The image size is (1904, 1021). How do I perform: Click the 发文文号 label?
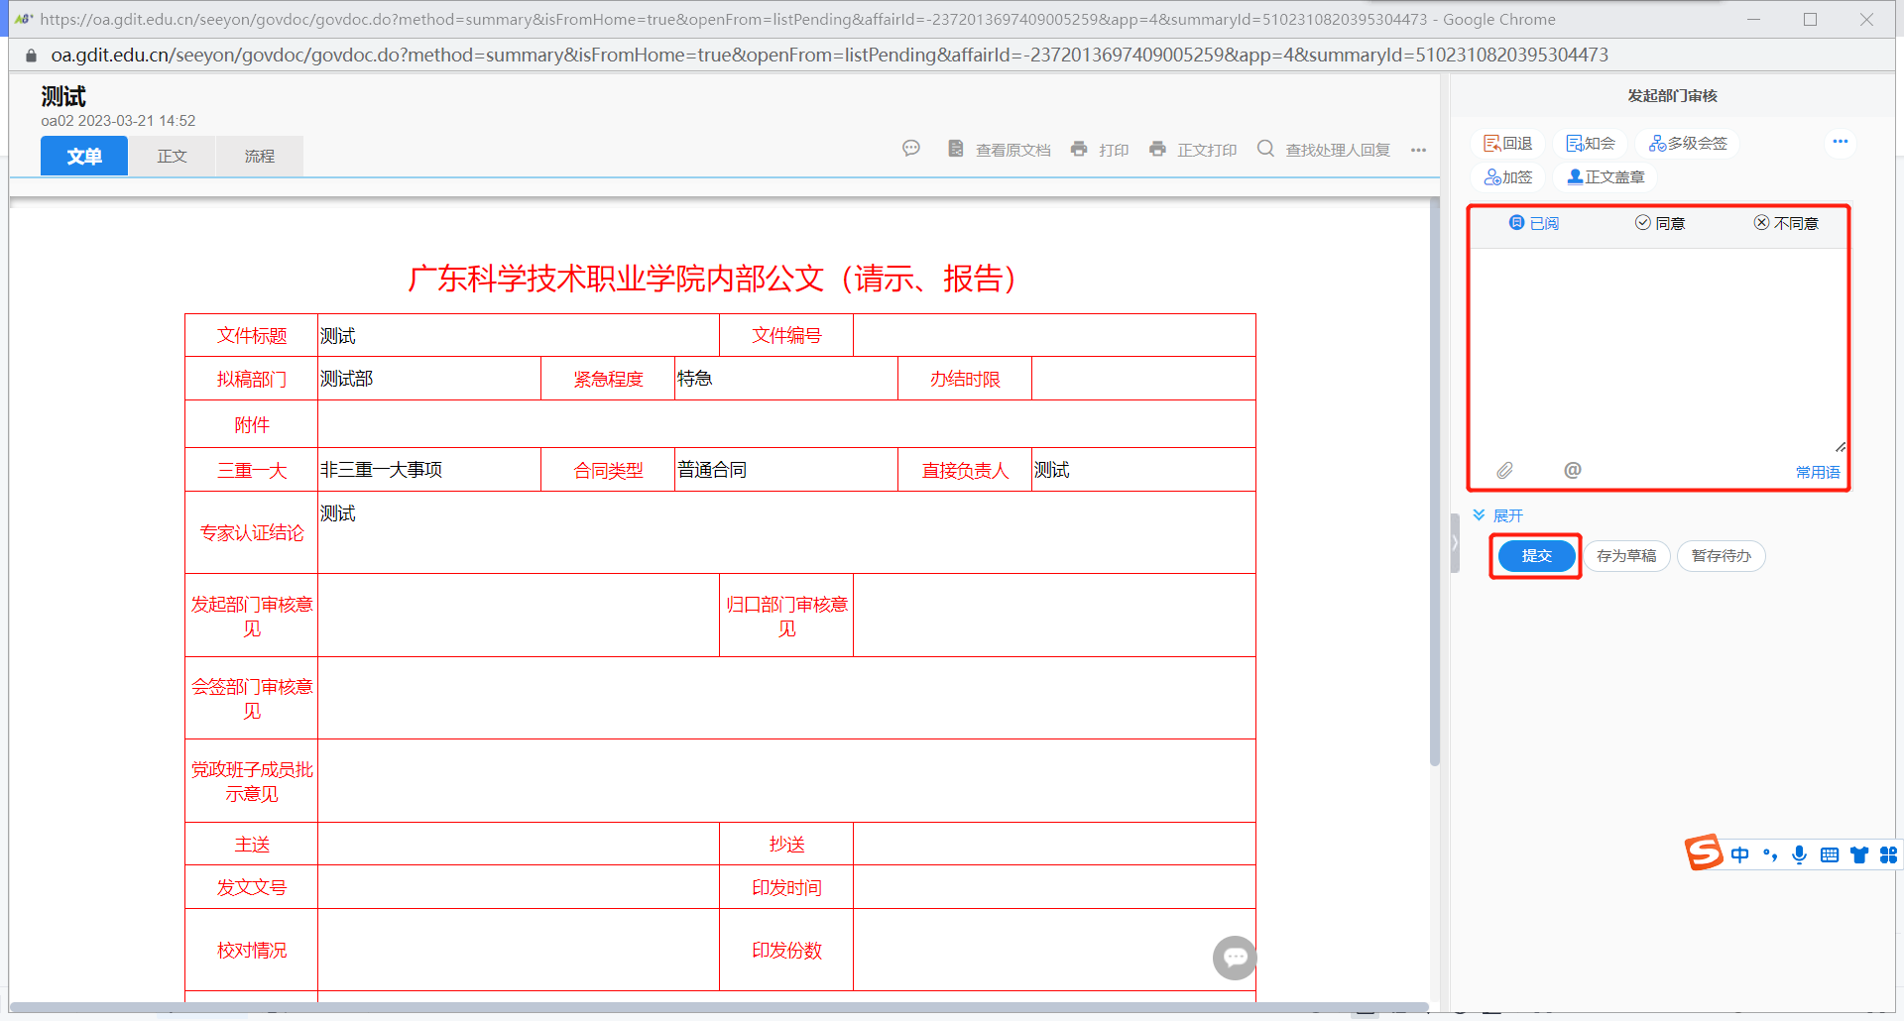(252, 887)
